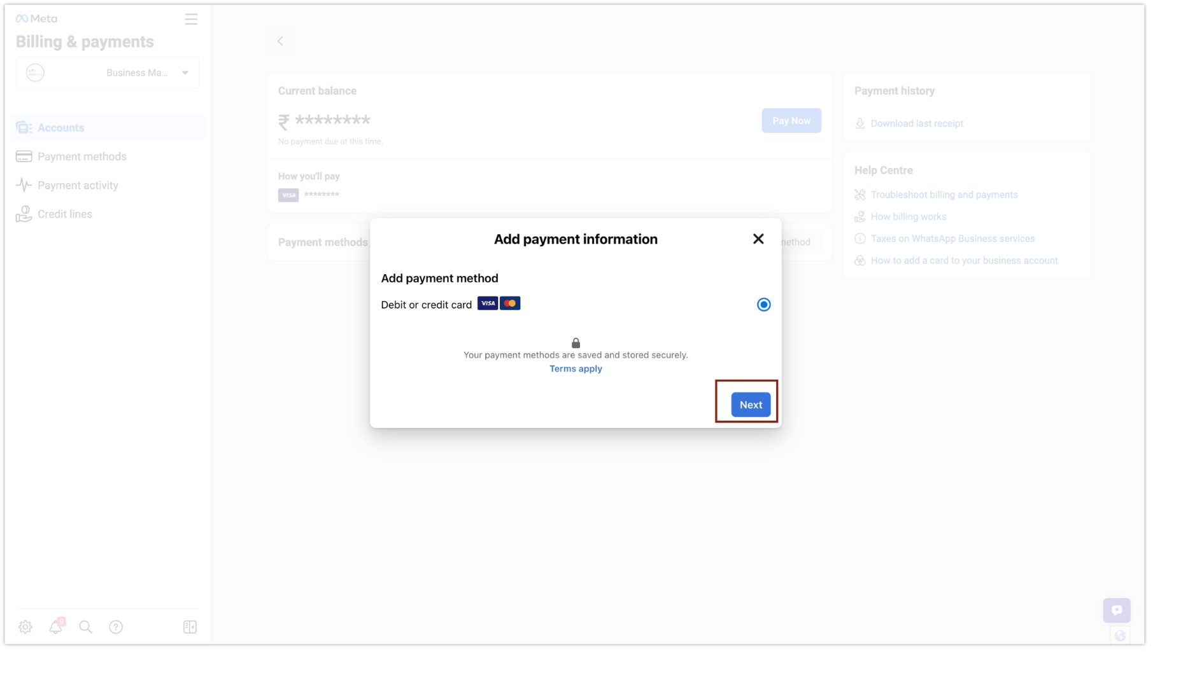The height and width of the screenshot is (687, 1188).
Task: Collapse the sidebar using the panel icon
Action: (189, 627)
